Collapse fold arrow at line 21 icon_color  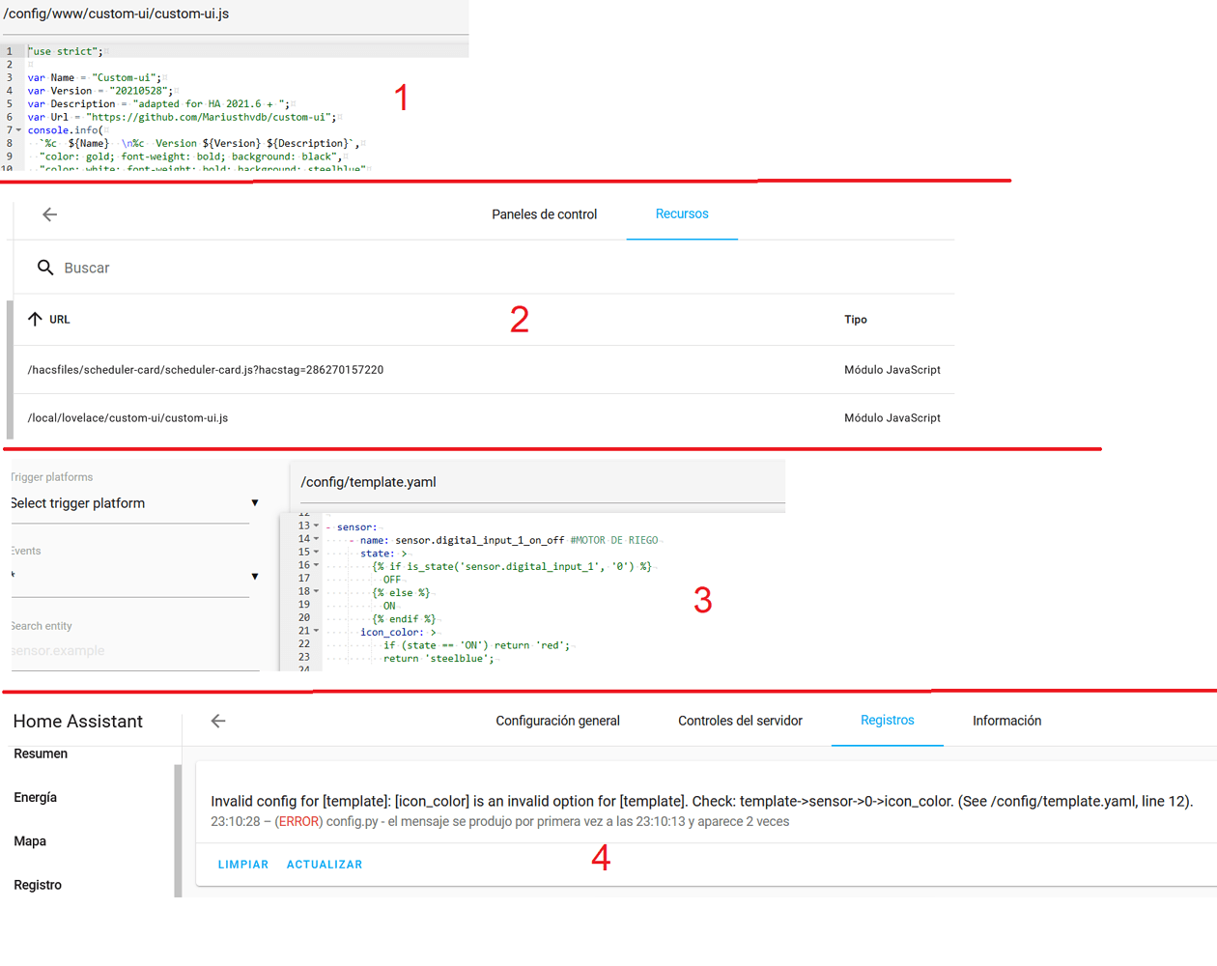(x=316, y=631)
